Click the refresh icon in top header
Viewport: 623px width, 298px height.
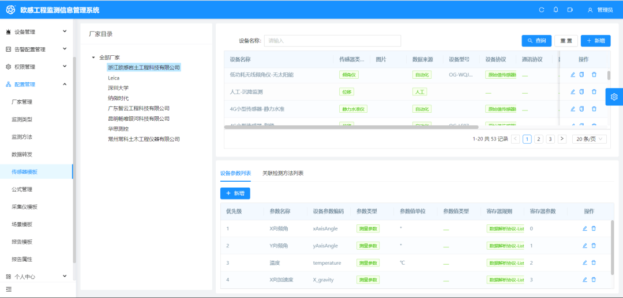[541, 10]
